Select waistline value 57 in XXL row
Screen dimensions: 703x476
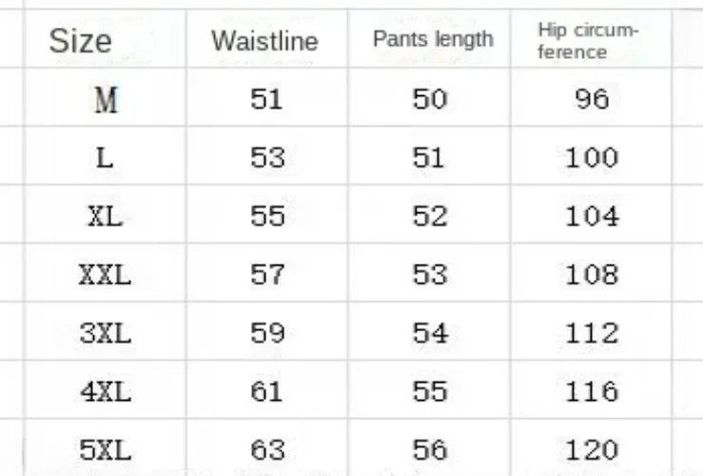pos(267,276)
